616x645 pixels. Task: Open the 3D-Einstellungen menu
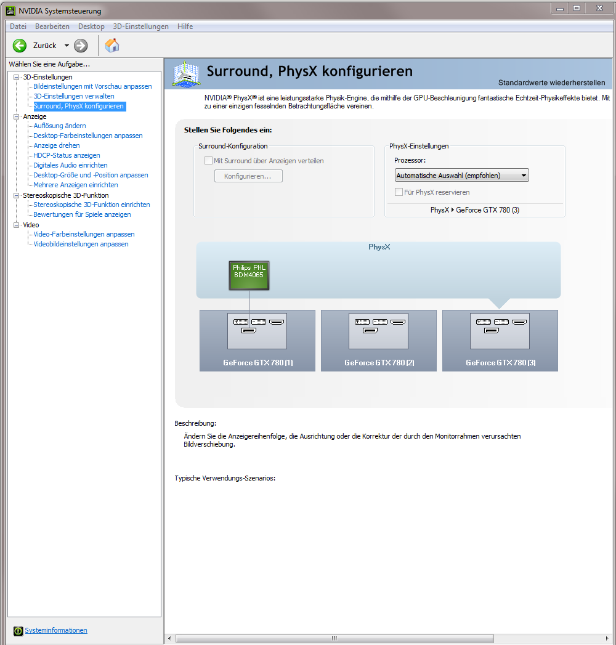point(140,26)
